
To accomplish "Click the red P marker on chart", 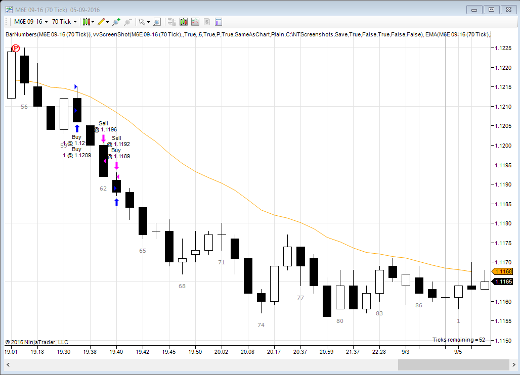I will click(16, 49).
